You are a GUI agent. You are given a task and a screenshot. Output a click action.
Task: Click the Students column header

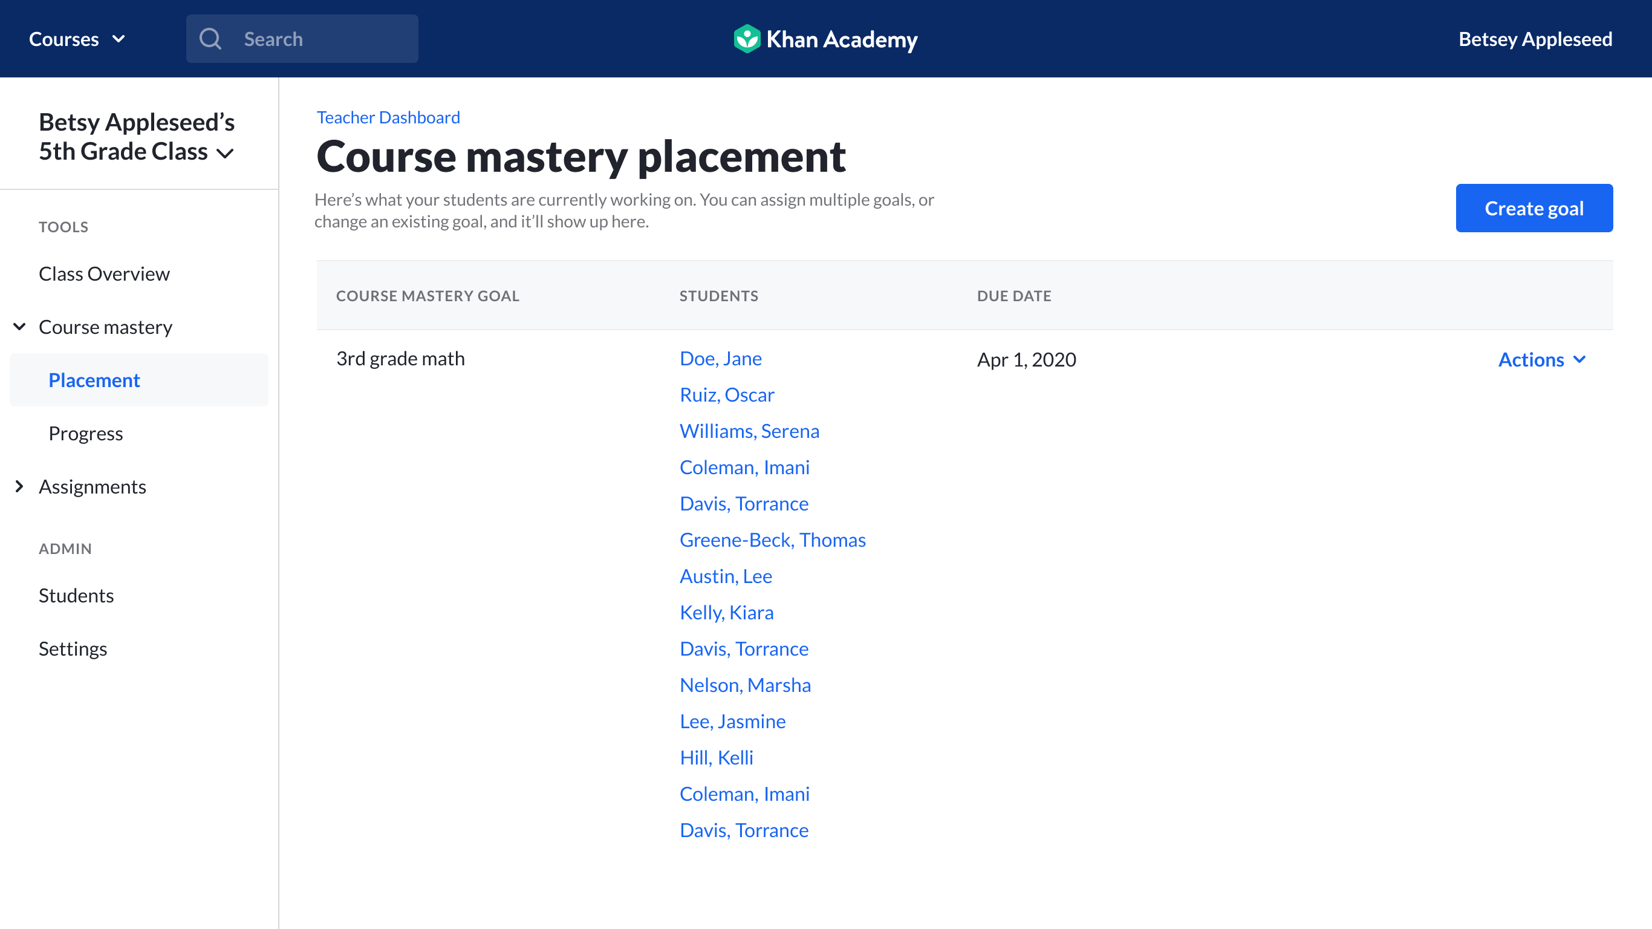[718, 296]
